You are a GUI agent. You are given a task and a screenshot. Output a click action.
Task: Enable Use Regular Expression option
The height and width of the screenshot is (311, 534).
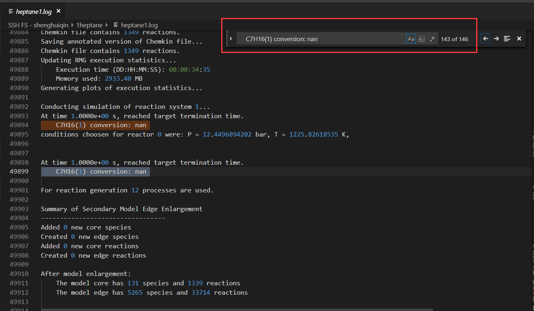pyautogui.click(x=432, y=39)
